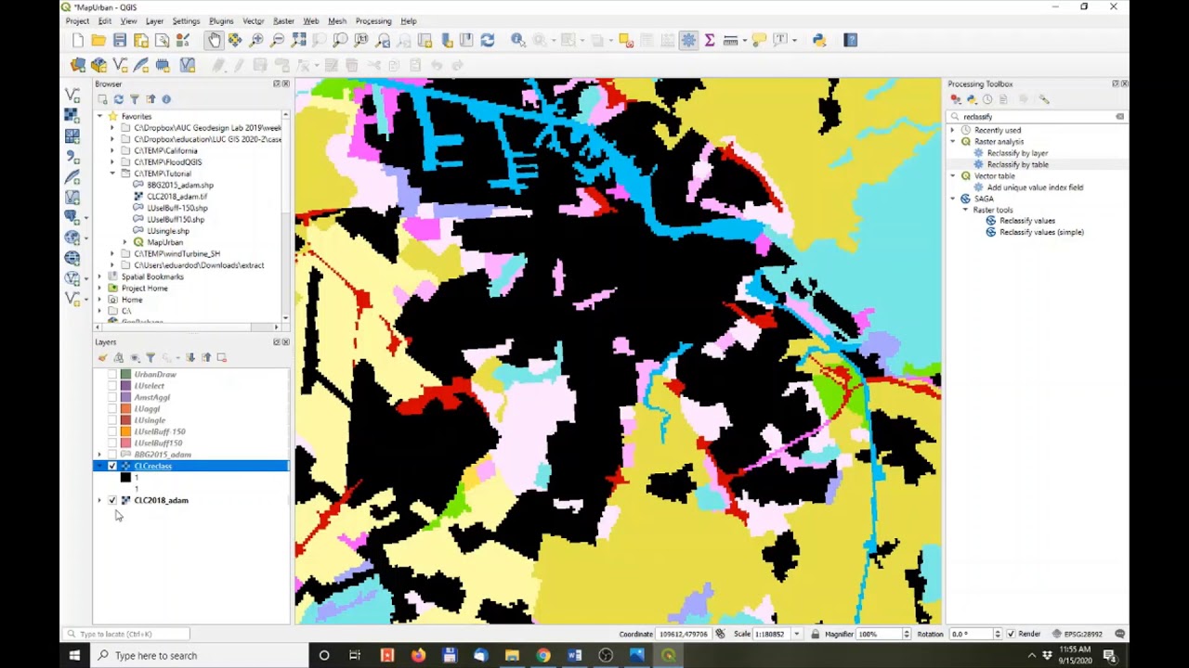The height and width of the screenshot is (668, 1189).
Task: Select the Measure Line ruler tool
Action: pos(730,40)
